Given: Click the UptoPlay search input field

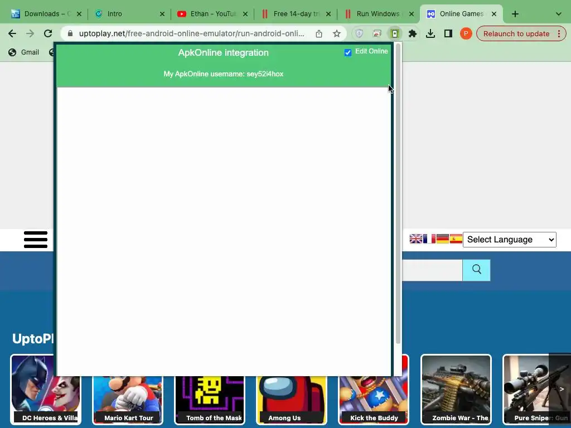Looking at the screenshot, I should coord(432,270).
